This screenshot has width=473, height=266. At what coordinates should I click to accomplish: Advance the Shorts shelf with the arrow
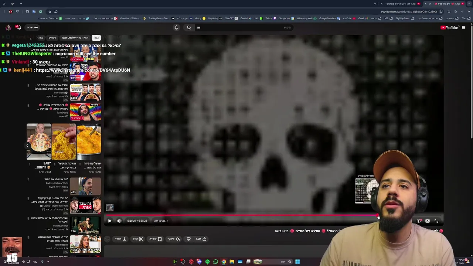(x=27, y=146)
